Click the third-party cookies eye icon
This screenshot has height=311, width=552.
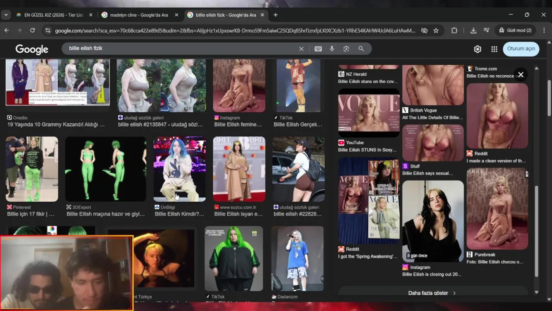[x=424, y=31]
